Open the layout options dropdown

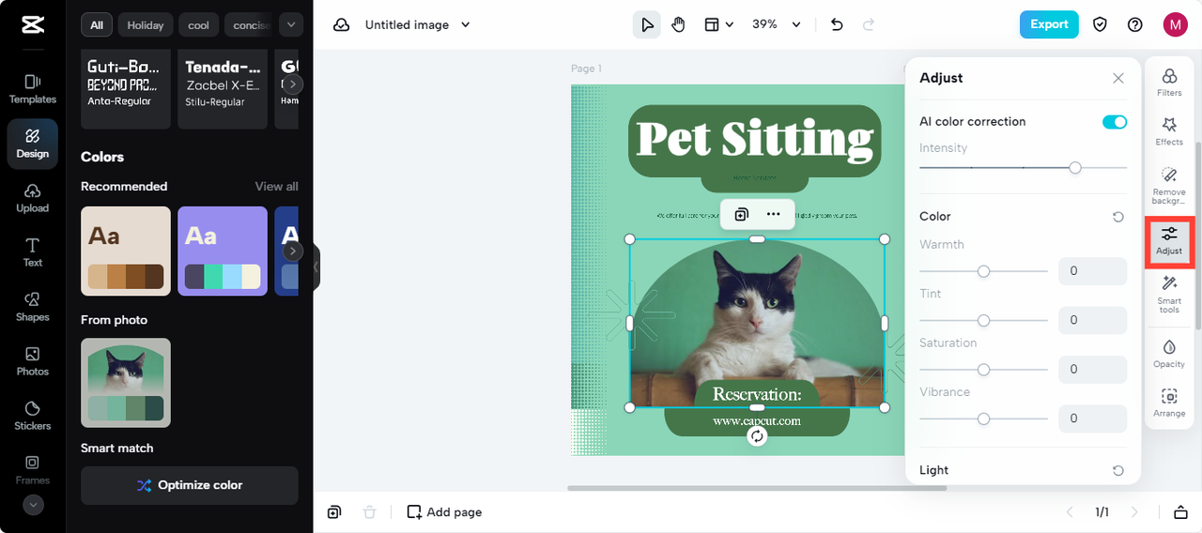719,25
